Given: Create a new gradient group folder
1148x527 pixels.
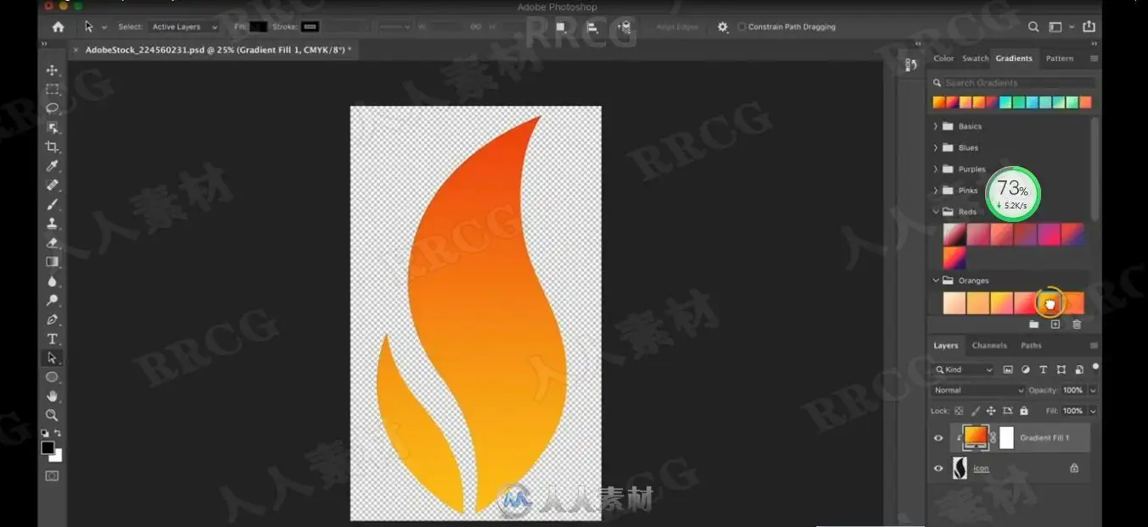Looking at the screenshot, I should pos(1033,325).
